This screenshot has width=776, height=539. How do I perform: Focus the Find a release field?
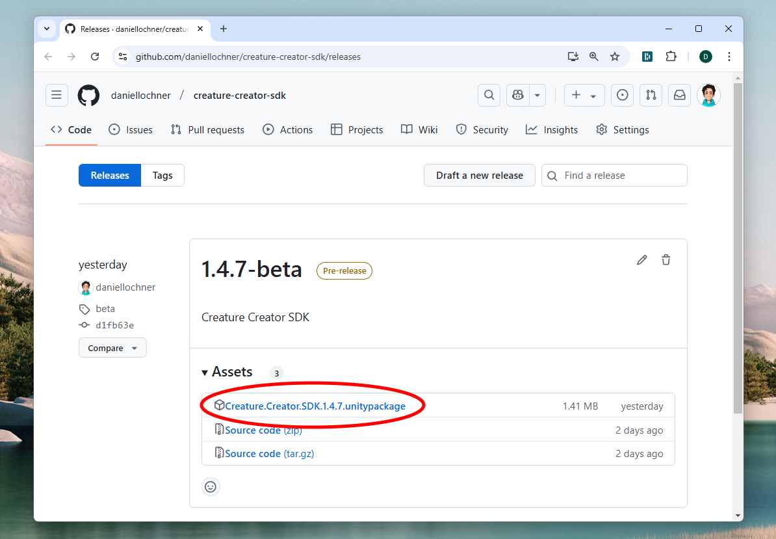(x=614, y=175)
